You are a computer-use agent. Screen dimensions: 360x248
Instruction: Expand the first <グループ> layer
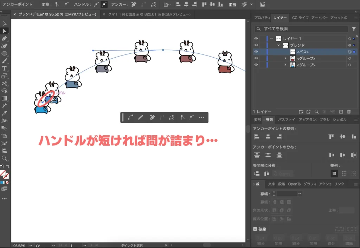(x=285, y=58)
